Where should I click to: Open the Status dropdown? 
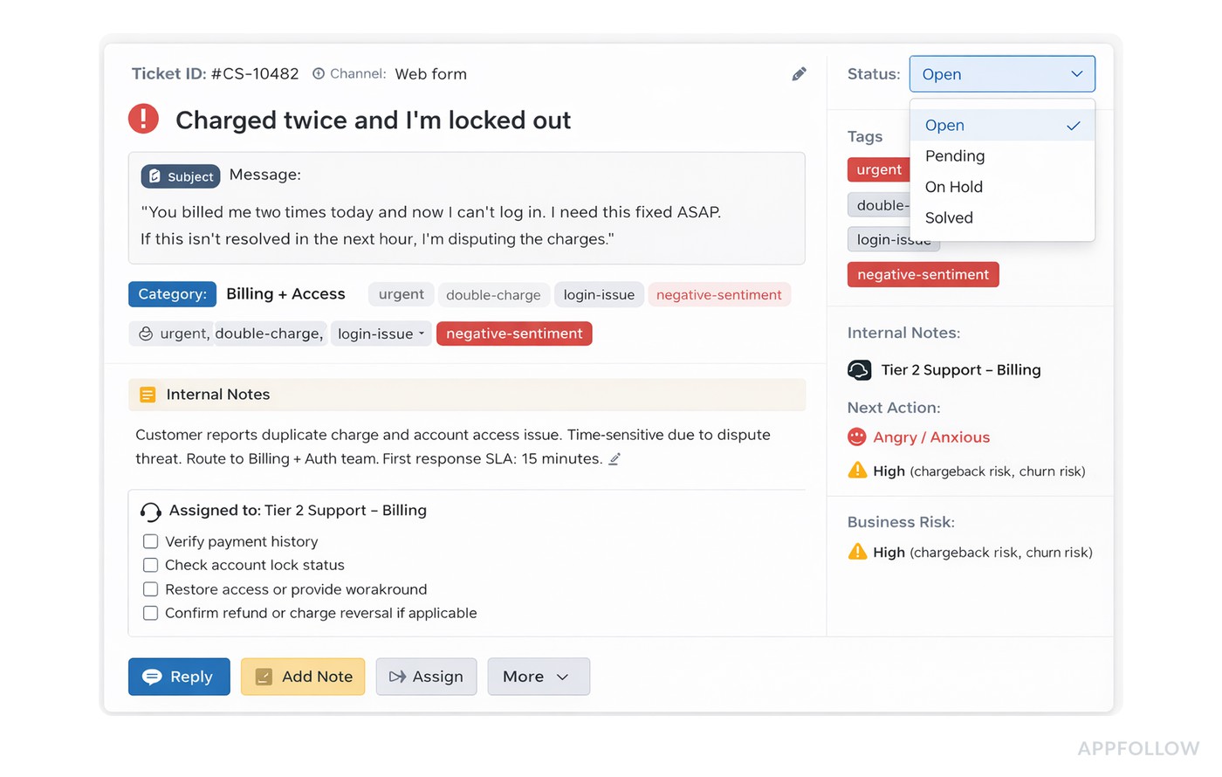coord(1001,74)
